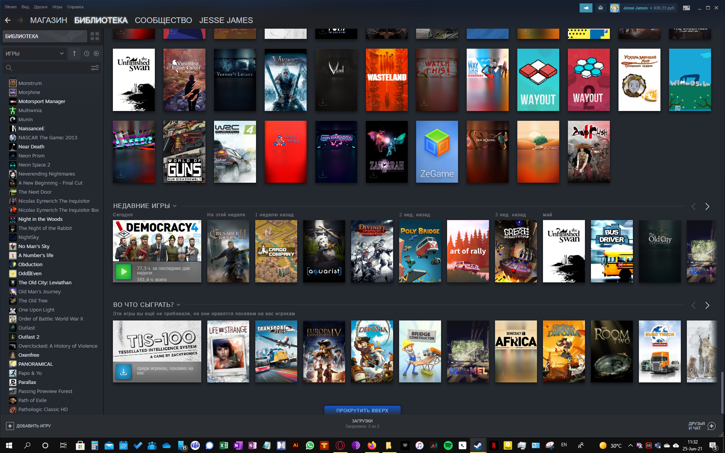Click Steam icon in taskbar
Image resolution: width=725 pixels, height=453 pixels.
click(478, 445)
